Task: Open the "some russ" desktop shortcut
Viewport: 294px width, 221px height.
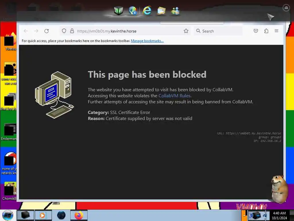Action: point(9,74)
